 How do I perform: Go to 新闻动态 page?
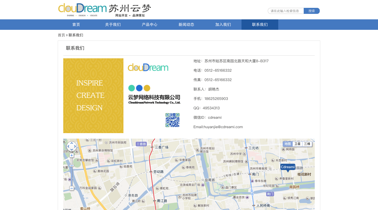186,25
